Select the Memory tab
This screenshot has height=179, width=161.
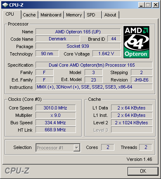tap(74, 15)
